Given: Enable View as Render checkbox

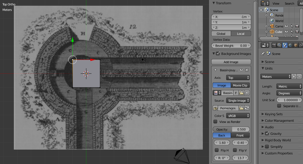Looking at the screenshot, I should click(x=215, y=122).
